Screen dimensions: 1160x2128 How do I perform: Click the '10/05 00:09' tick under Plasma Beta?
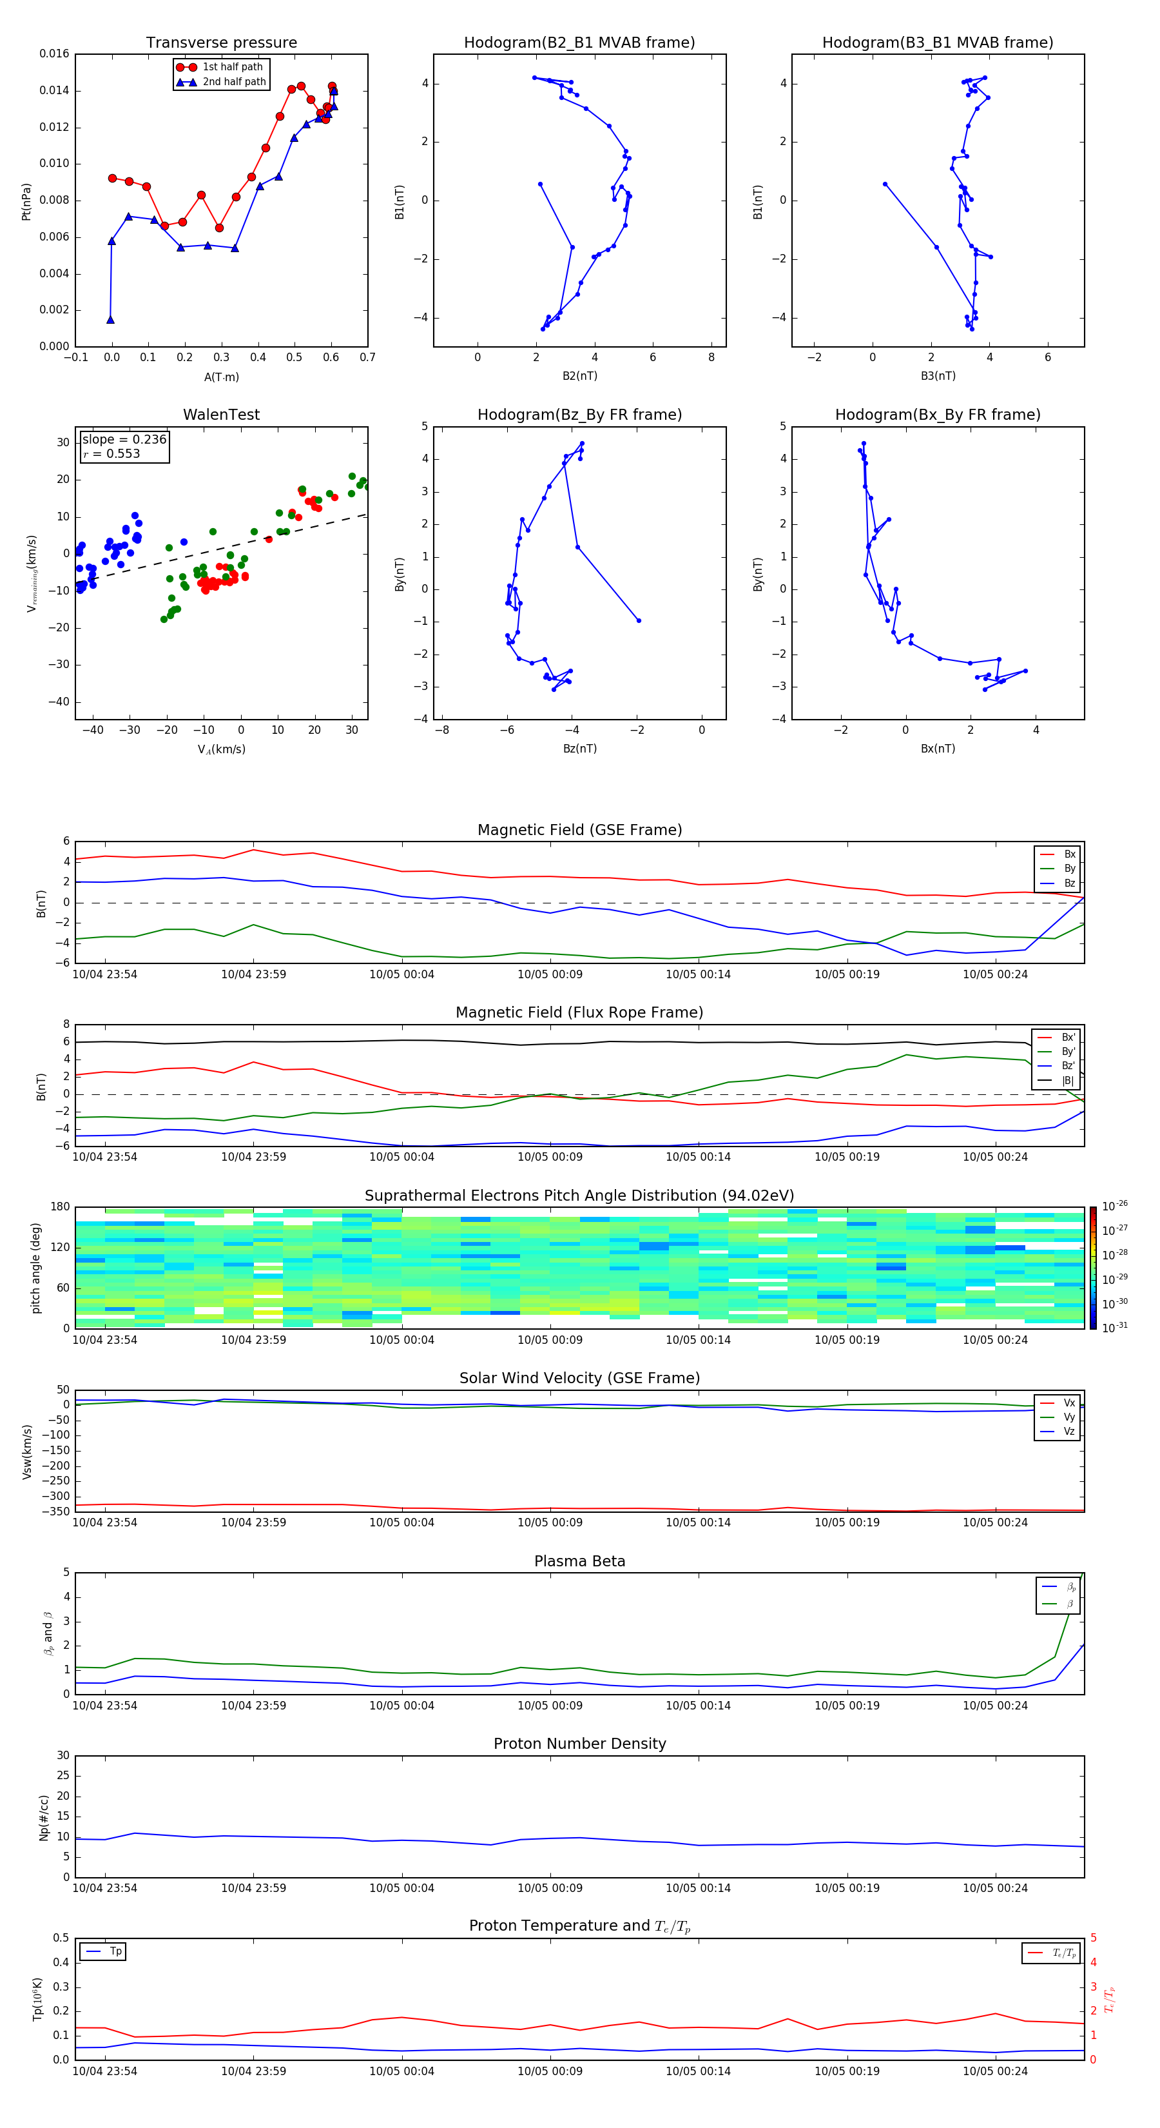550,1705
